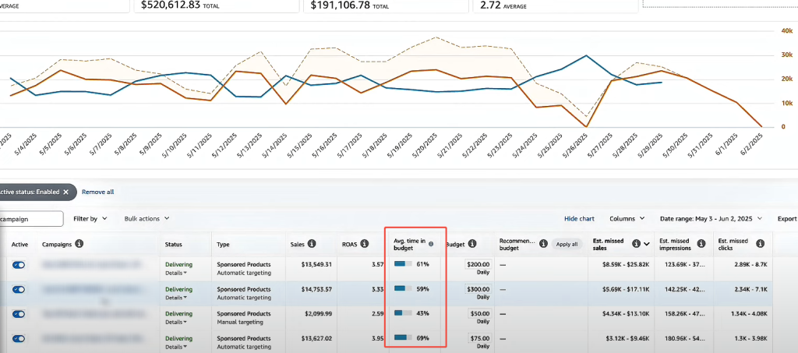Toggle Active switch for the Manual targeting campaign
The image size is (798, 353).
(19, 314)
